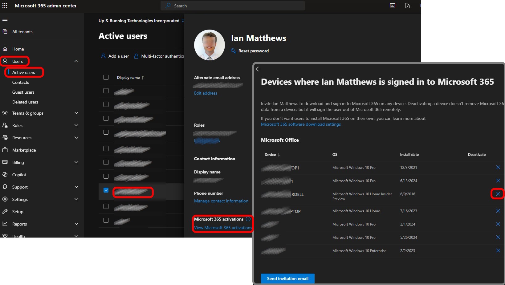Deactivate the Windows 10 Enterprise device
The width and height of the screenshot is (505, 285).
click(x=498, y=251)
